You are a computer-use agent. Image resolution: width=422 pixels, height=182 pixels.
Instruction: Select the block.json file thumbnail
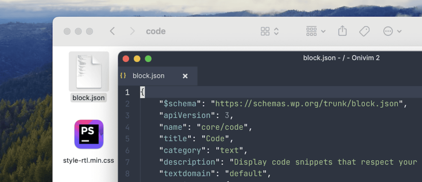pos(89,71)
